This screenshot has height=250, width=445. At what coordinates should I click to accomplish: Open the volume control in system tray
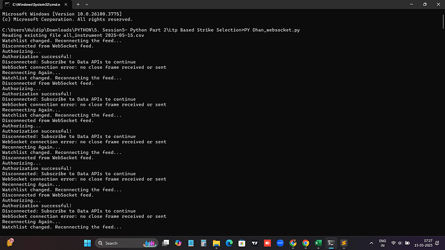[x=400, y=243]
